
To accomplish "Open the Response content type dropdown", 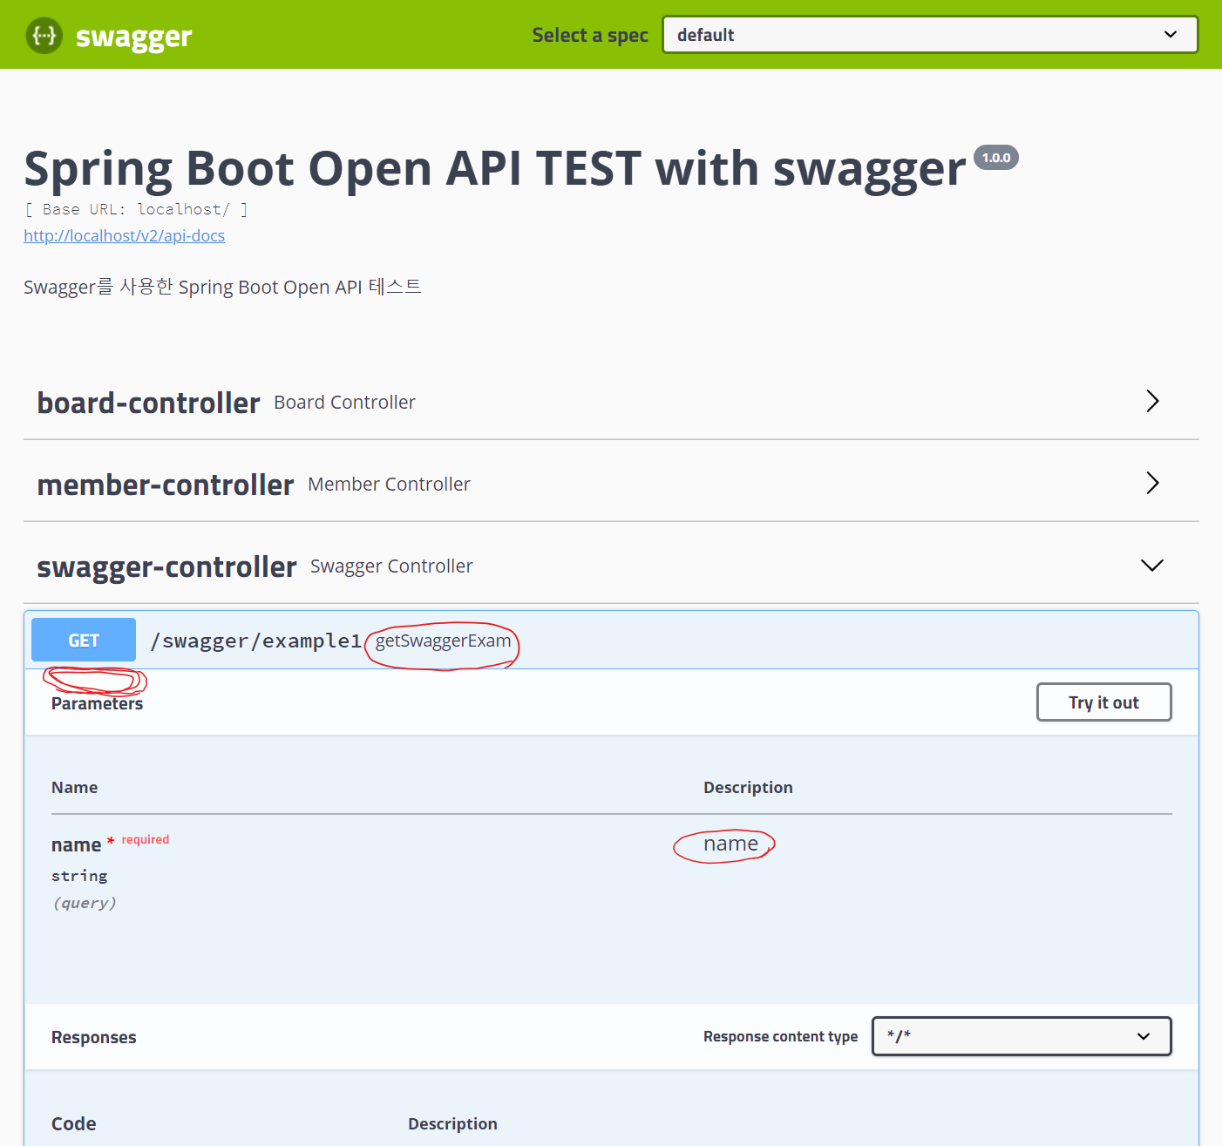I will click(x=1022, y=1036).
